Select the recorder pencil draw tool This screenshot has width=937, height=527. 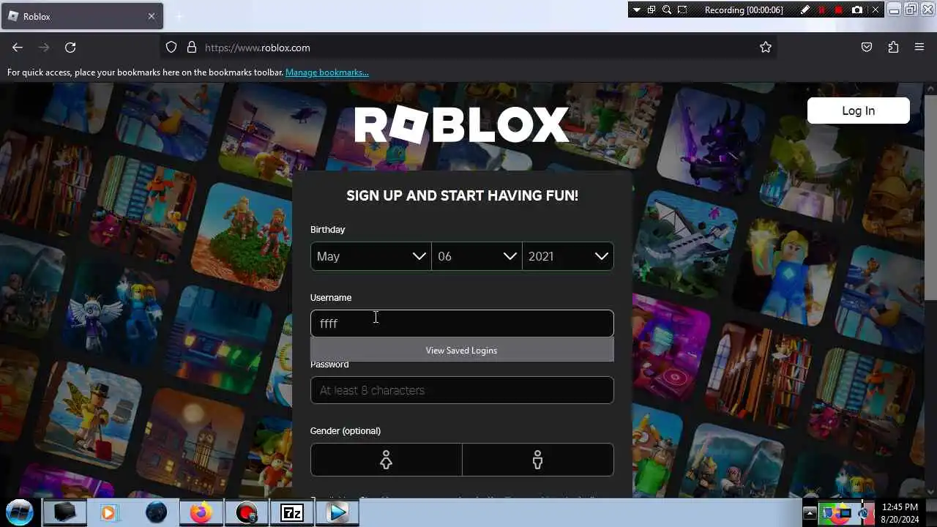pyautogui.click(x=805, y=10)
